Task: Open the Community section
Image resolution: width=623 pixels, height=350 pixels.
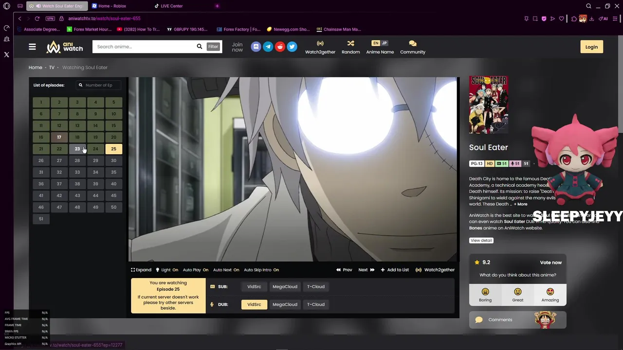Action: click(413, 47)
